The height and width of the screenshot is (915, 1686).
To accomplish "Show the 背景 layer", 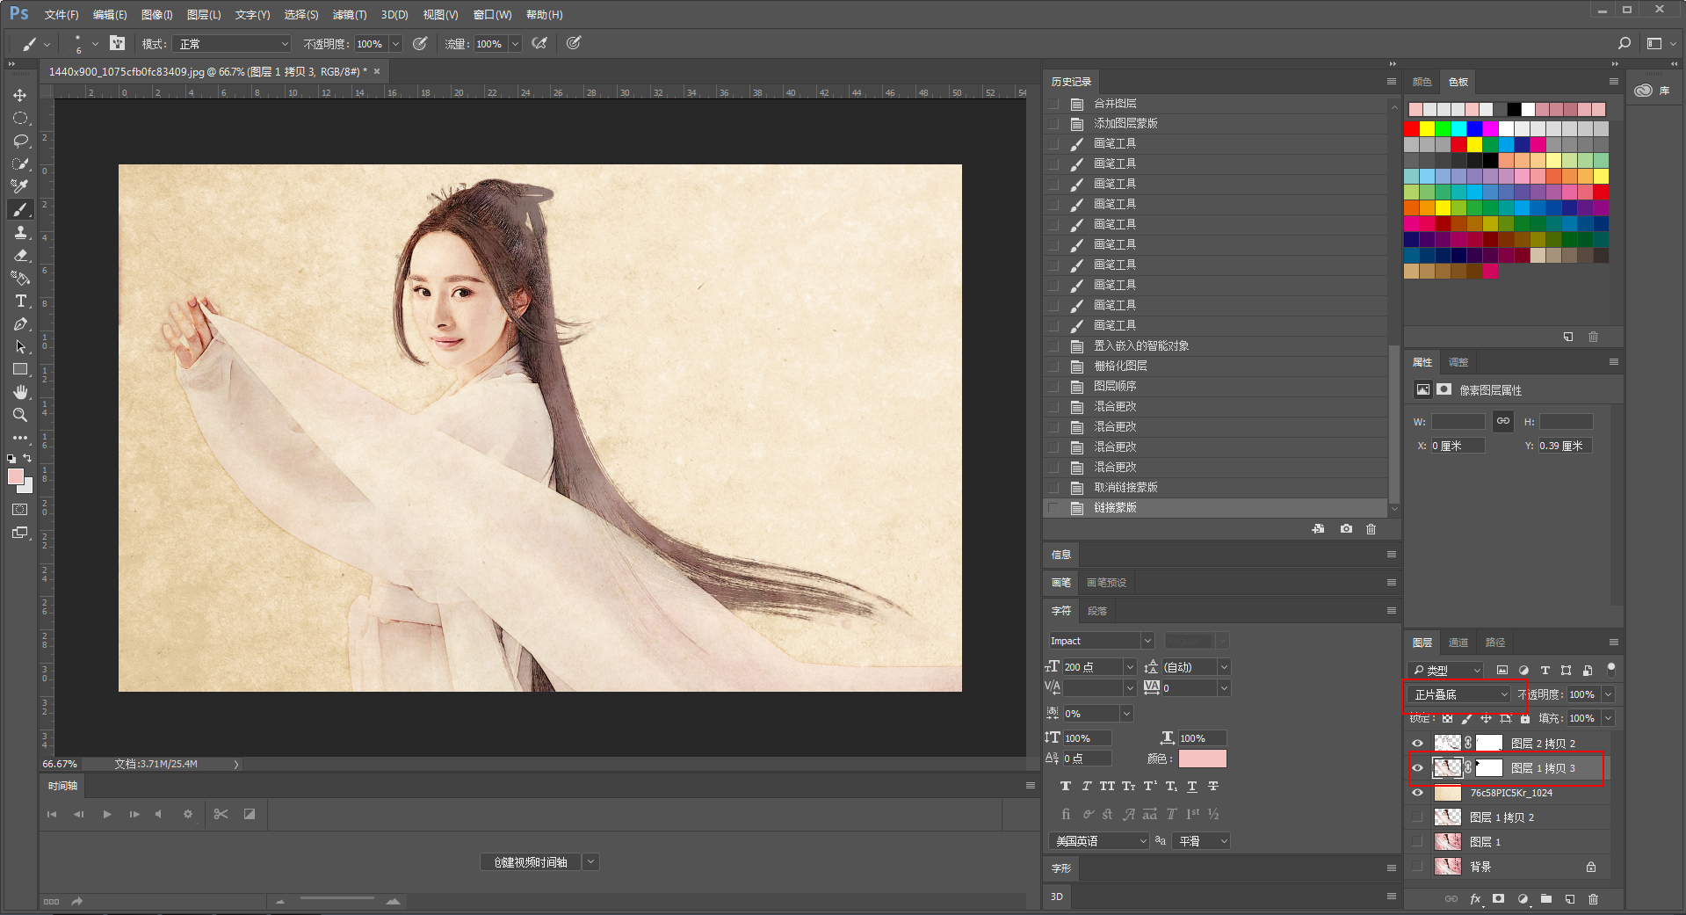I will point(1417,867).
